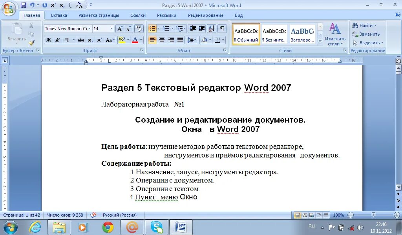This screenshot has width=402, height=235.
Task: Redo action in Quick Access toolbar
Action: (45, 5)
